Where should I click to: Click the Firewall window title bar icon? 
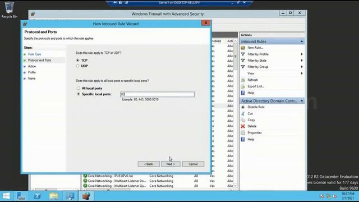[33, 14]
